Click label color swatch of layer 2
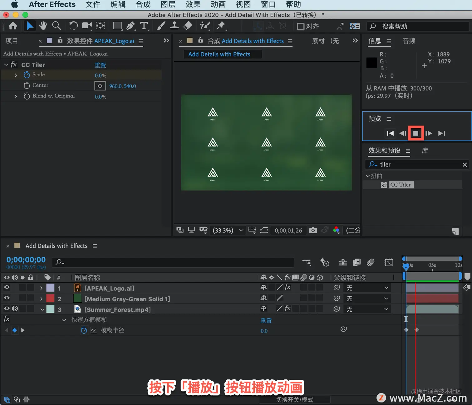 click(50, 298)
